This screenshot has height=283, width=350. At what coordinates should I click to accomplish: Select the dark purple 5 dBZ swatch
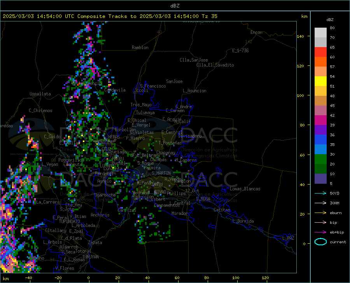click(320, 178)
